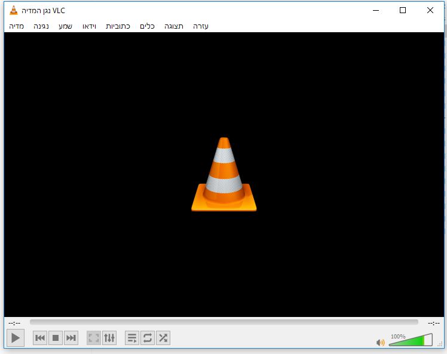447x354 pixels.
Task: Skip to the previous media item
Action: (40, 338)
